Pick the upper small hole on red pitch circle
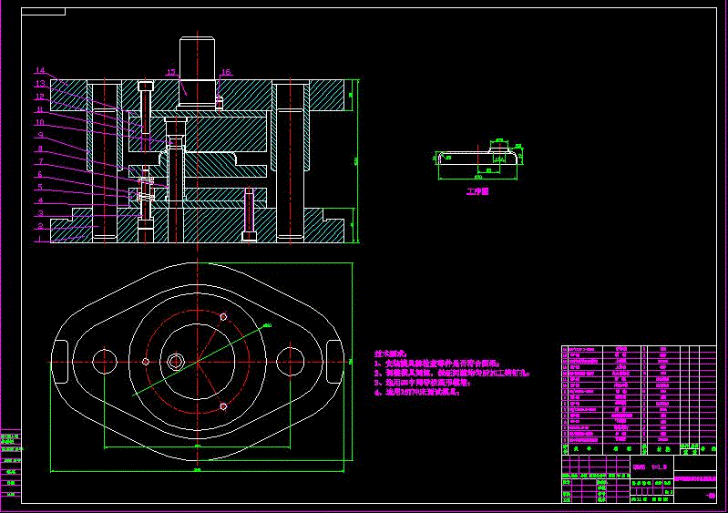 [x=223, y=317]
